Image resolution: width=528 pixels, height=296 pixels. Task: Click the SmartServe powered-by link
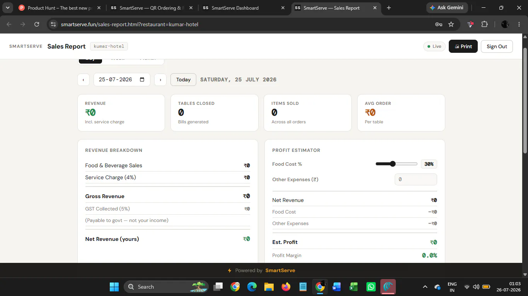pos(280,270)
